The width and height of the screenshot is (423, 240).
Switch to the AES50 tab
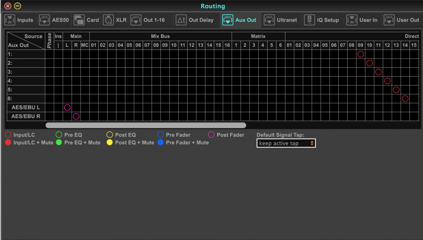(54, 20)
